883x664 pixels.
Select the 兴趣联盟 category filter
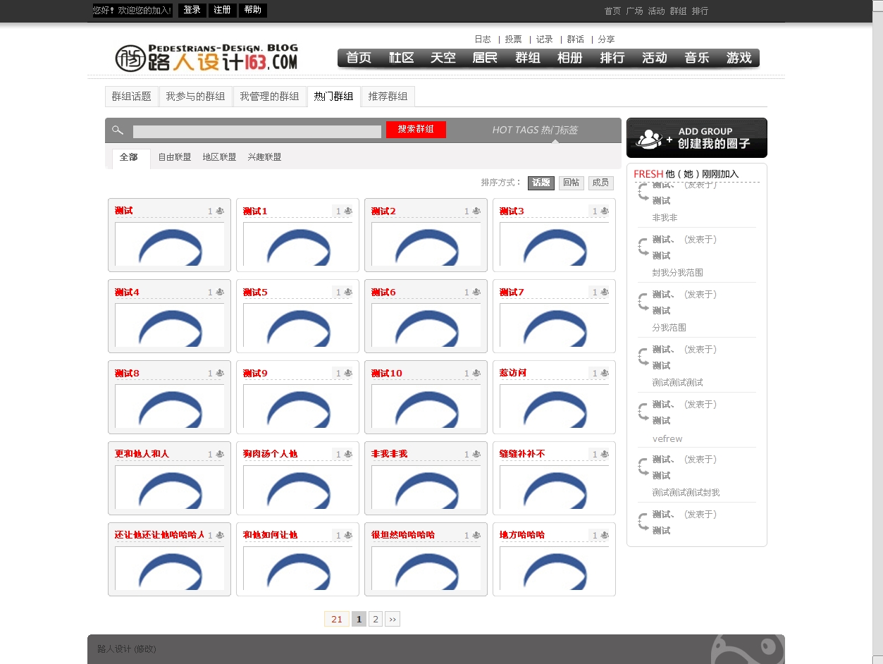pos(264,157)
